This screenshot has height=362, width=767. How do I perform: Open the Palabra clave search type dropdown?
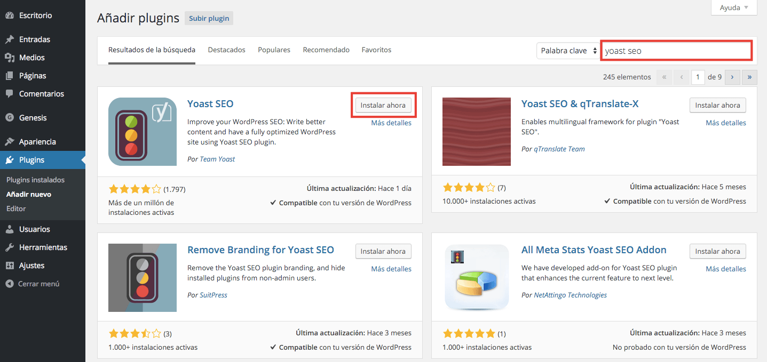coord(569,51)
